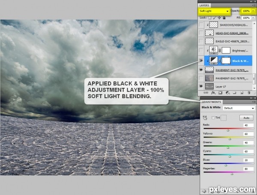Create a new layer icon
The width and height of the screenshot is (257, 195).
[x=242, y=93]
